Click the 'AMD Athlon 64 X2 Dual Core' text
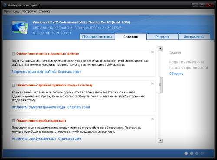Viewport: 217px width, 160px height. click(78, 28)
